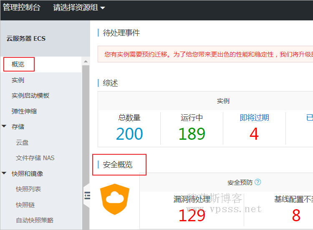Collapse the 快照和镜像 section triangle
313x230 pixels.
(x=4, y=173)
